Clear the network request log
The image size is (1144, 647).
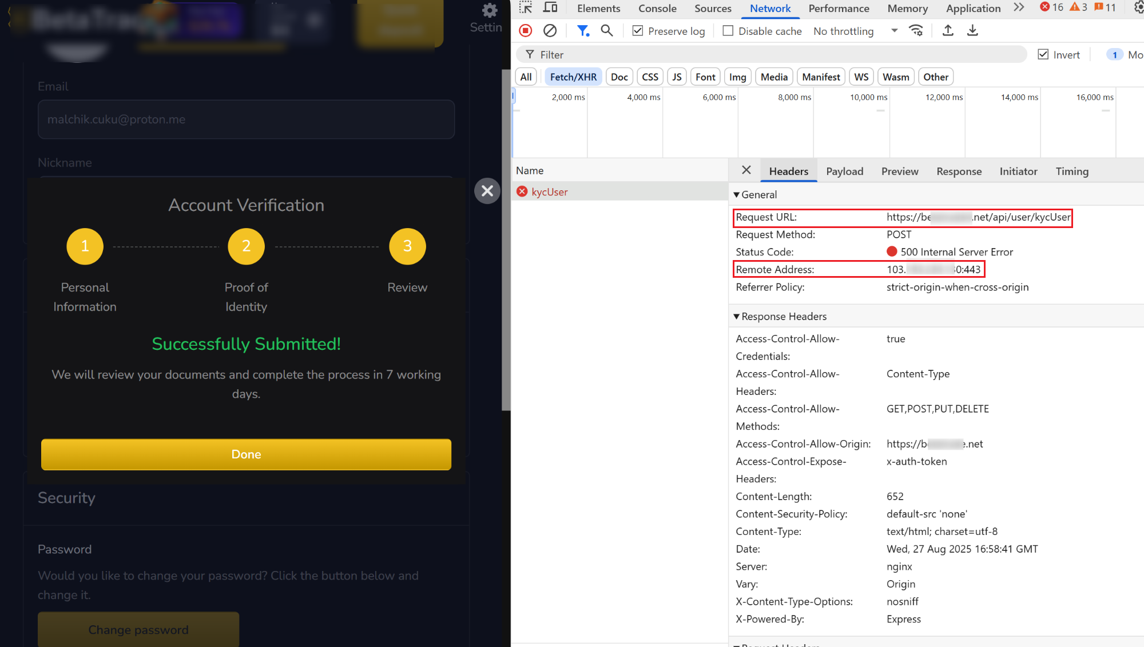[550, 30]
